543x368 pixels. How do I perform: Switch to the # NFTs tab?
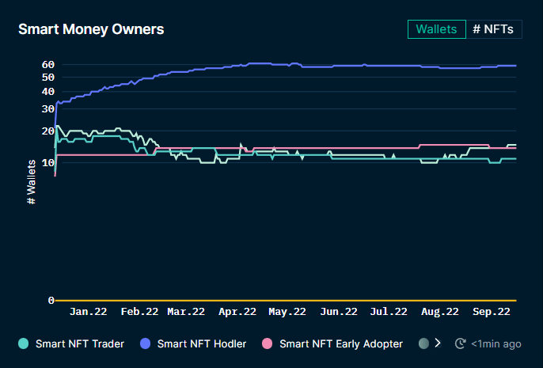(x=494, y=29)
